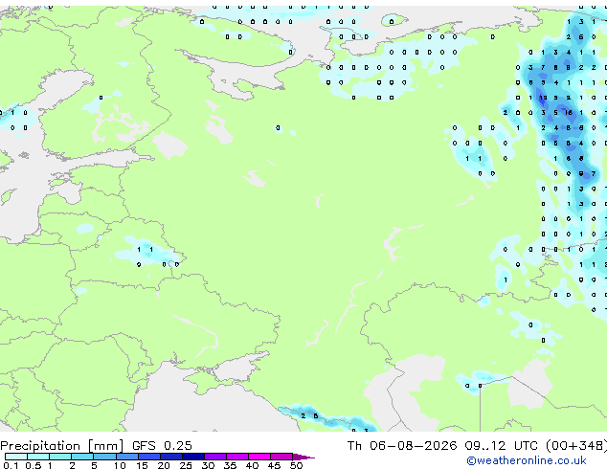This screenshot has height=469, width=607.
Task: Pick the 15–20 mm legend swatch
Action: [x=149, y=457]
